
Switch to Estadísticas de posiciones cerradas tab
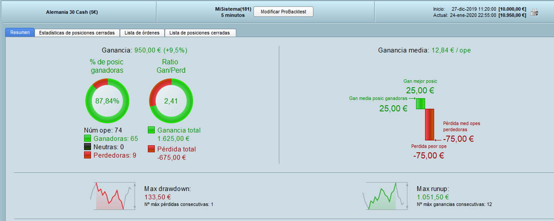point(77,32)
